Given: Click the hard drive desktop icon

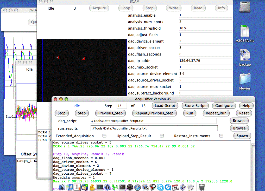Looking at the screenshot, I should 245,8.
